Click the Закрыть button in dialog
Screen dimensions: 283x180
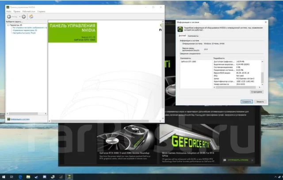[x=260, y=102]
